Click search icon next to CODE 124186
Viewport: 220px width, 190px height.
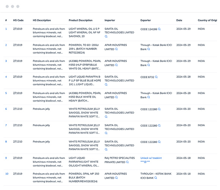click(159, 29)
